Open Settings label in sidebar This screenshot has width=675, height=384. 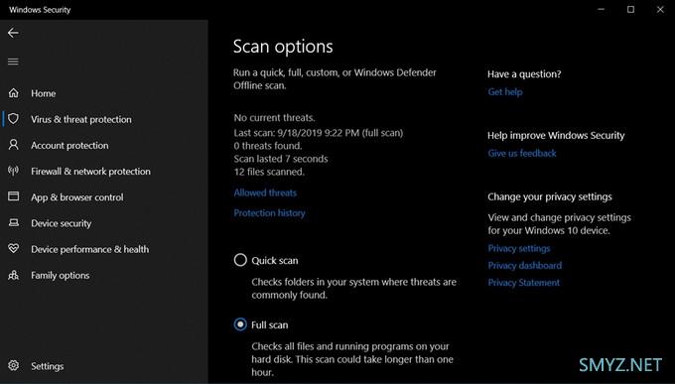(48, 366)
